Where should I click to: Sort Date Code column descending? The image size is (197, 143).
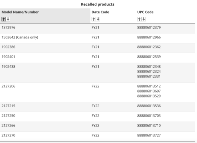tap(98, 19)
